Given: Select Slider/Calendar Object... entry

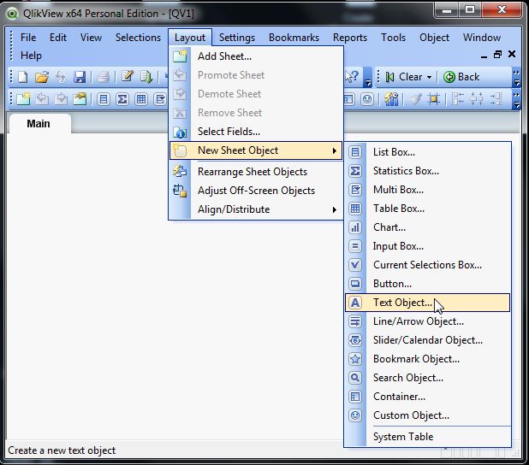Looking at the screenshot, I should pyautogui.click(x=427, y=340).
